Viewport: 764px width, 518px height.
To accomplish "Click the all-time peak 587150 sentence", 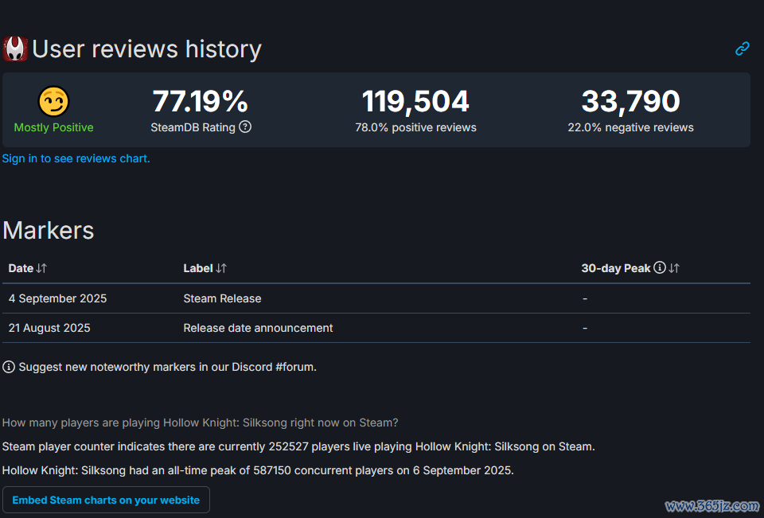I will pos(258,470).
